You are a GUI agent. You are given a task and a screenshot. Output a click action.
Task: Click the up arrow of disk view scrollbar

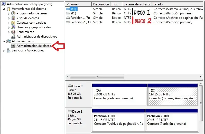(201, 83)
